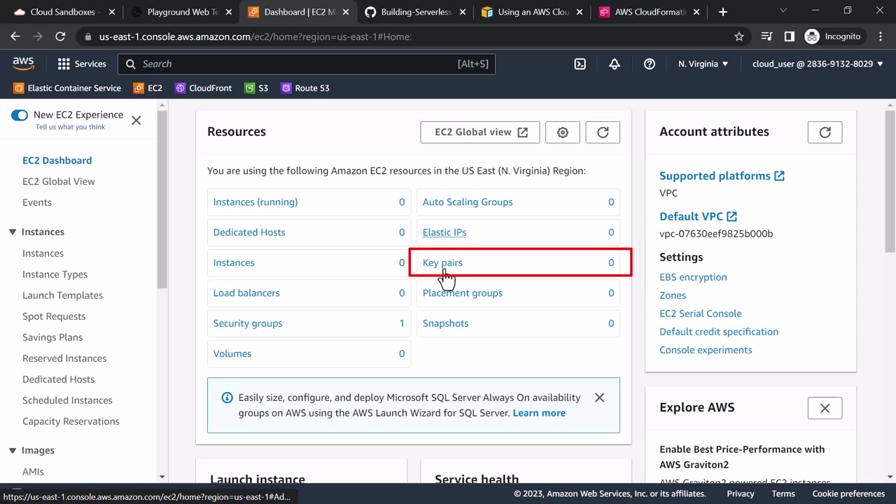This screenshot has width=896, height=504.
Task: Toggle the New EC2 Experience switch
Action: click(x=20, y=115)
